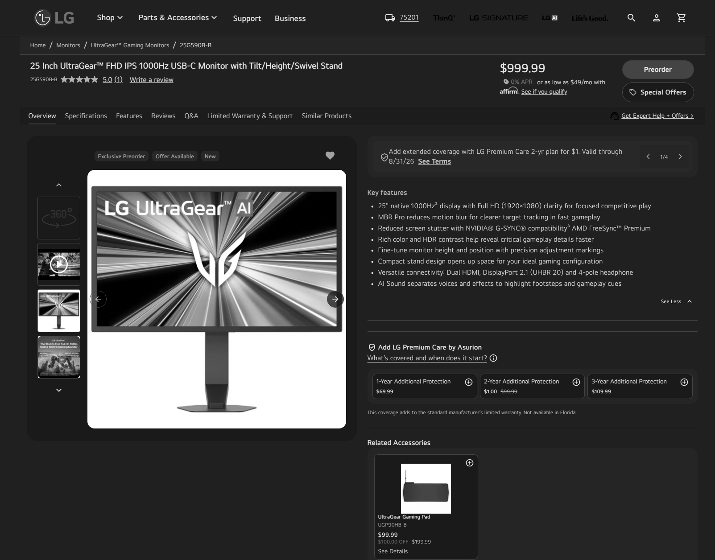Add 3-Year Additional Protection plan
This screenshot has height=560, width=715.
click(x=684, y=382)
